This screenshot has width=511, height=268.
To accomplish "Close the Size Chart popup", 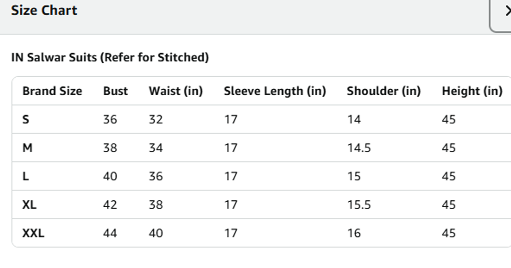I will (505, 12).
